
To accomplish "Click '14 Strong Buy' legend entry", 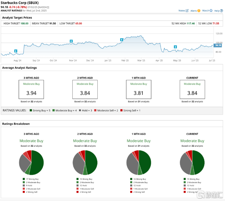I will tap(138, 179).
